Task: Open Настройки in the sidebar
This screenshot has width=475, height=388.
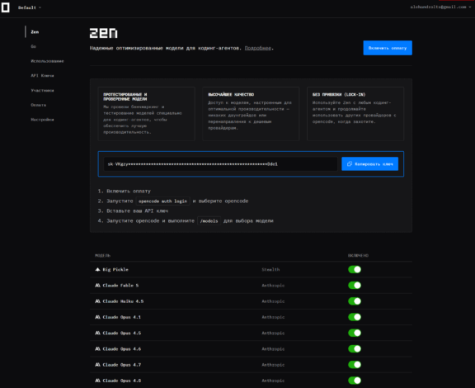Action: coord(42,120)
